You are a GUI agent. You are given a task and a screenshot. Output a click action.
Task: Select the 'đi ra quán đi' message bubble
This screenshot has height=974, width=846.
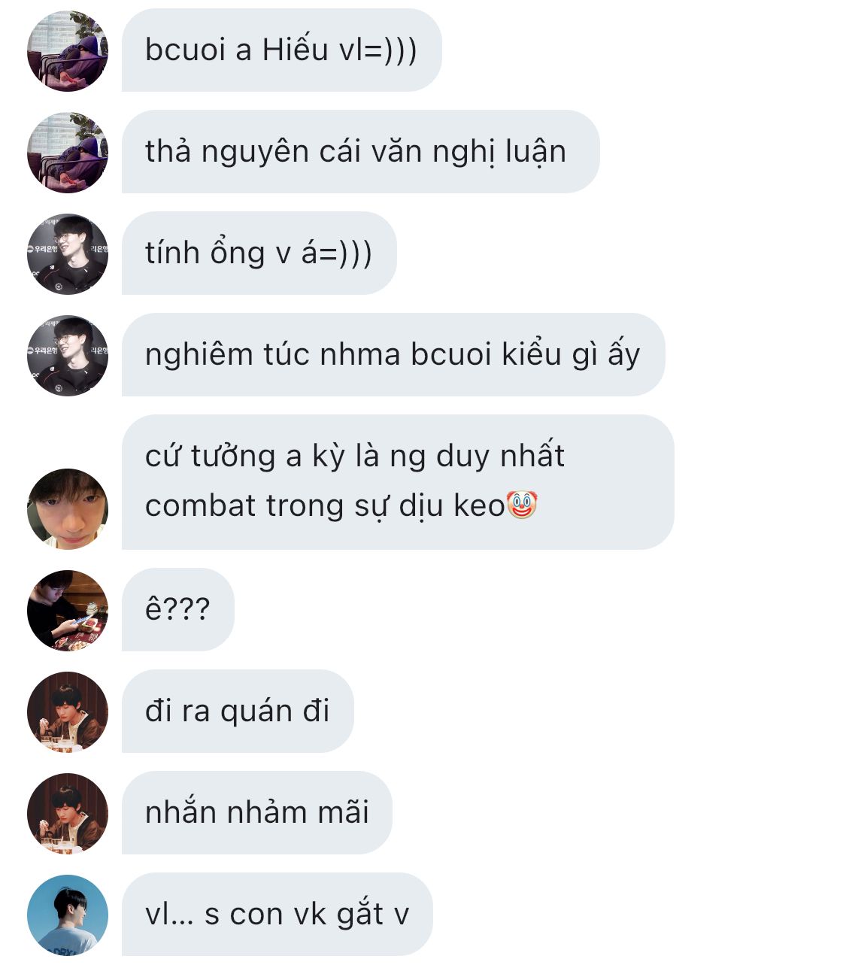point(238,712)
